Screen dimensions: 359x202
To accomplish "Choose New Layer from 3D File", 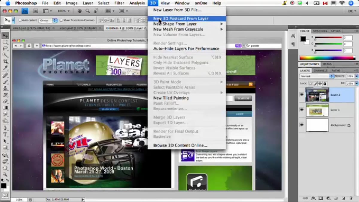I will click(177, 10).
